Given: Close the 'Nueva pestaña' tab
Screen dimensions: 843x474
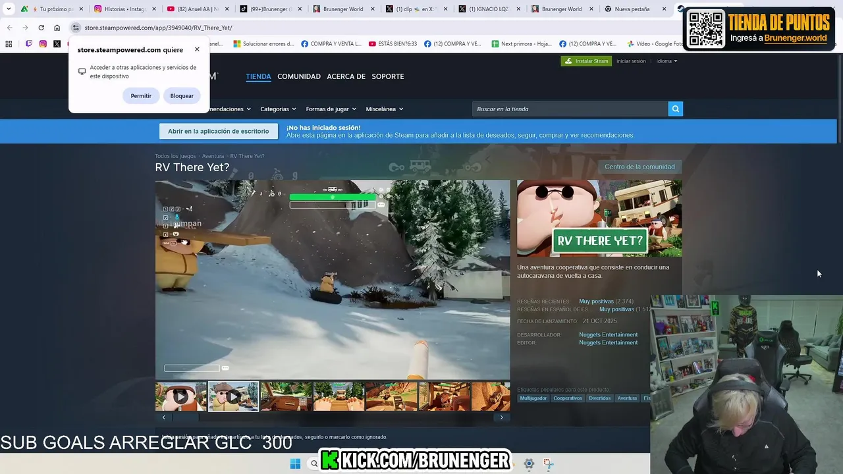Looking at the screenshot, I should coord(664,9).
